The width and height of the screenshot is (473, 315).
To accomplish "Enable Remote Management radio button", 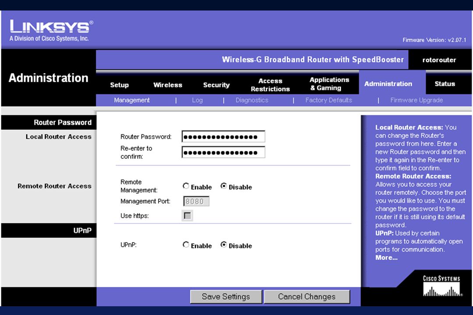I will point(186,186).
